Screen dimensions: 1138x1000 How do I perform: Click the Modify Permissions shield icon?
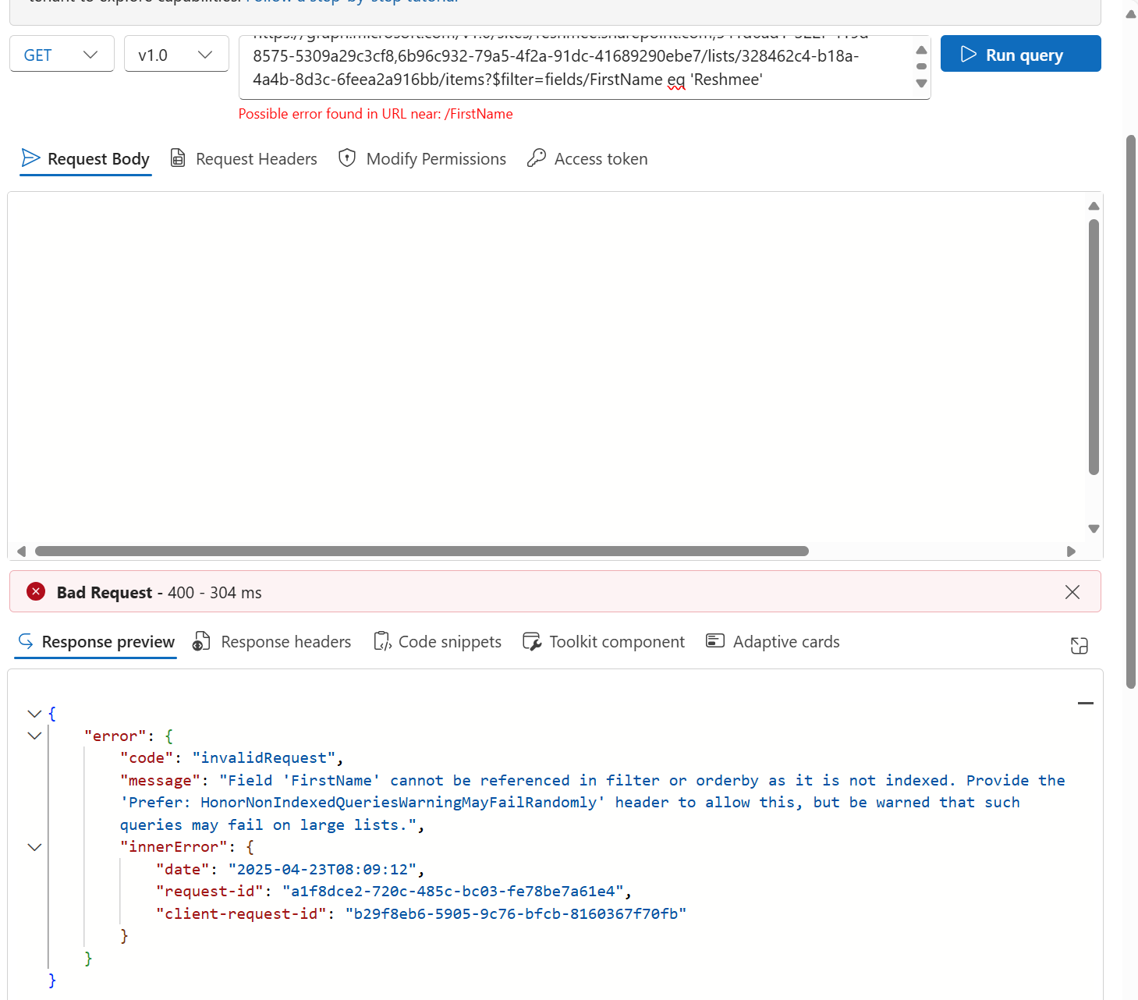347,158
